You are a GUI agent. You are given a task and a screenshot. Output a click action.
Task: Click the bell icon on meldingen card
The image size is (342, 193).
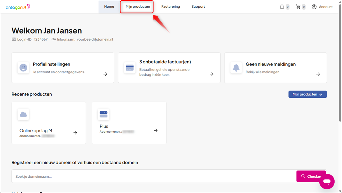236,68
